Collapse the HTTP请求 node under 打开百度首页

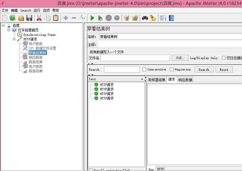click(x=14, y=39)
